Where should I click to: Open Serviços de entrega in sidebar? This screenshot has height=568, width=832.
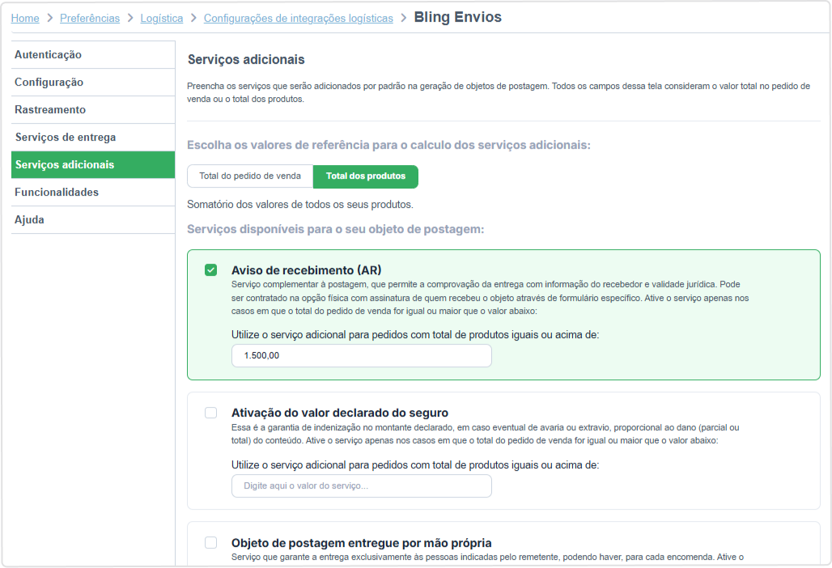(93, 138)
